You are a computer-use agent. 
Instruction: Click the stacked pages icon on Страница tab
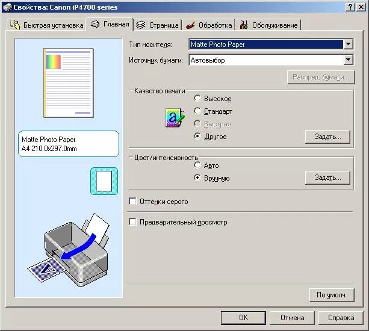[141, 25]
